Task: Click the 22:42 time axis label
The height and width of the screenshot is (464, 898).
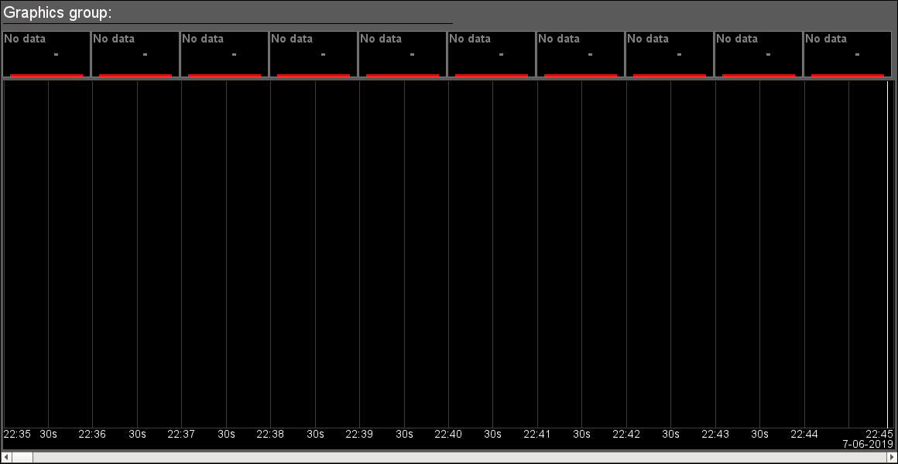Action: (626, 435)
